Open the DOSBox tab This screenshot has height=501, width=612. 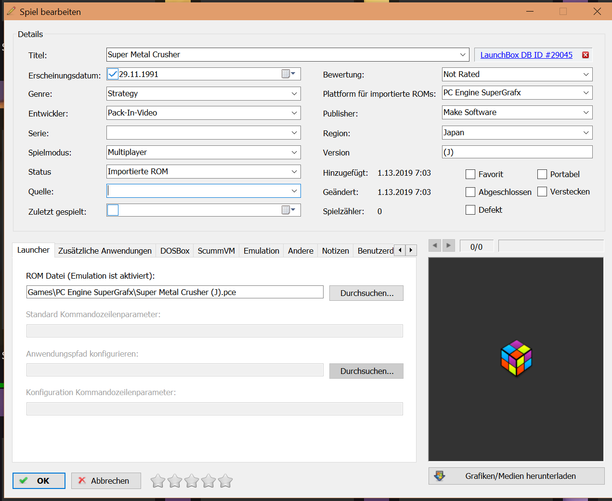tap(175, 251)
